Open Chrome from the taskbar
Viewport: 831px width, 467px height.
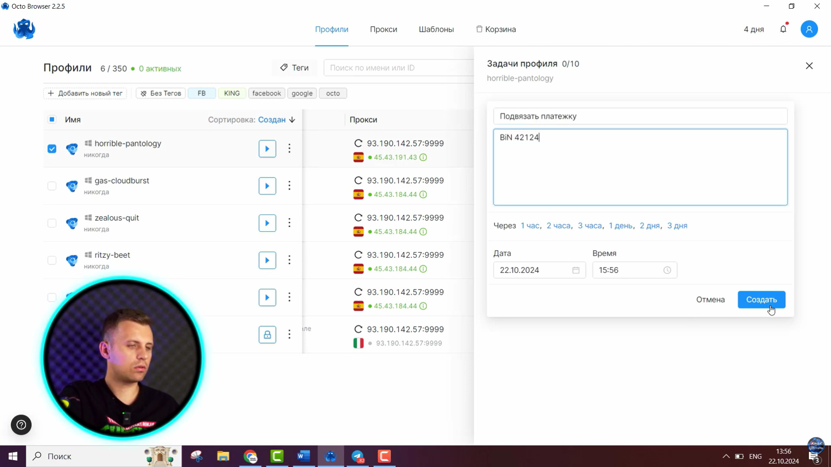tap(250, 456)
